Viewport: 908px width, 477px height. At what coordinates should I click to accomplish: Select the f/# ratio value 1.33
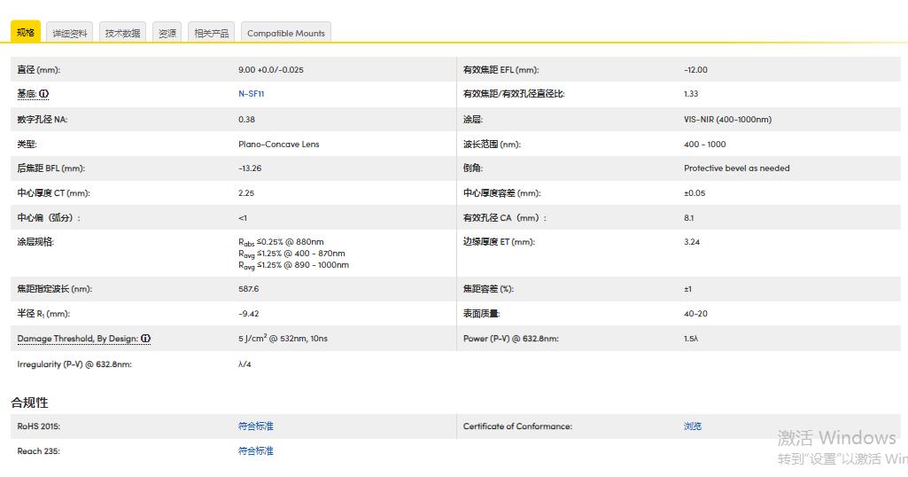click(x=691, y=94)
